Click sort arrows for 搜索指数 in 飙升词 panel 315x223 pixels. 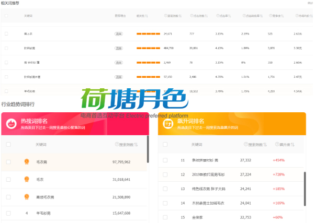[x=265, y=145]
